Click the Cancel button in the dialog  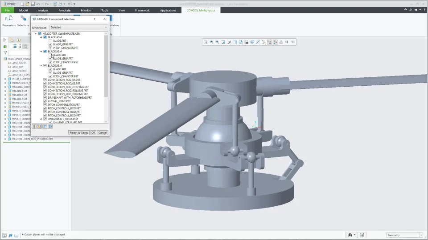(102, 132)
